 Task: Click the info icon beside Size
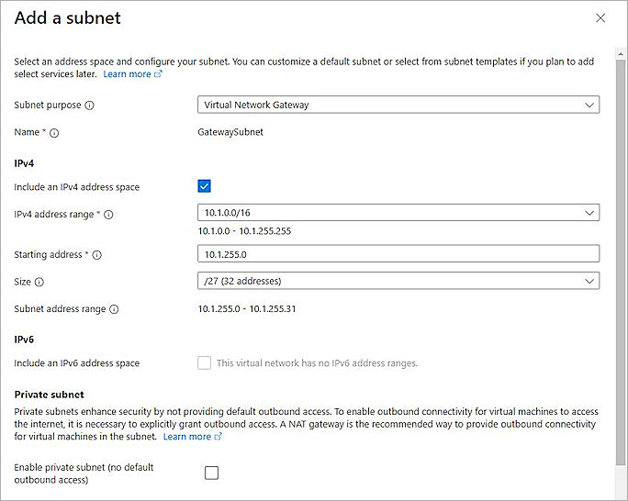pos(39,283)
